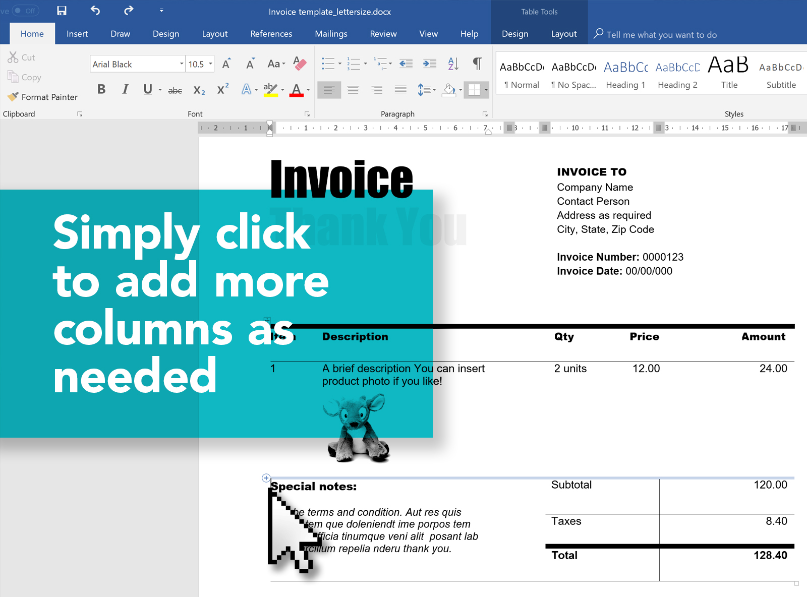Viewport: 807px width, 597px height.
Task: Apply the Heading 1 style
Action: 626,75
